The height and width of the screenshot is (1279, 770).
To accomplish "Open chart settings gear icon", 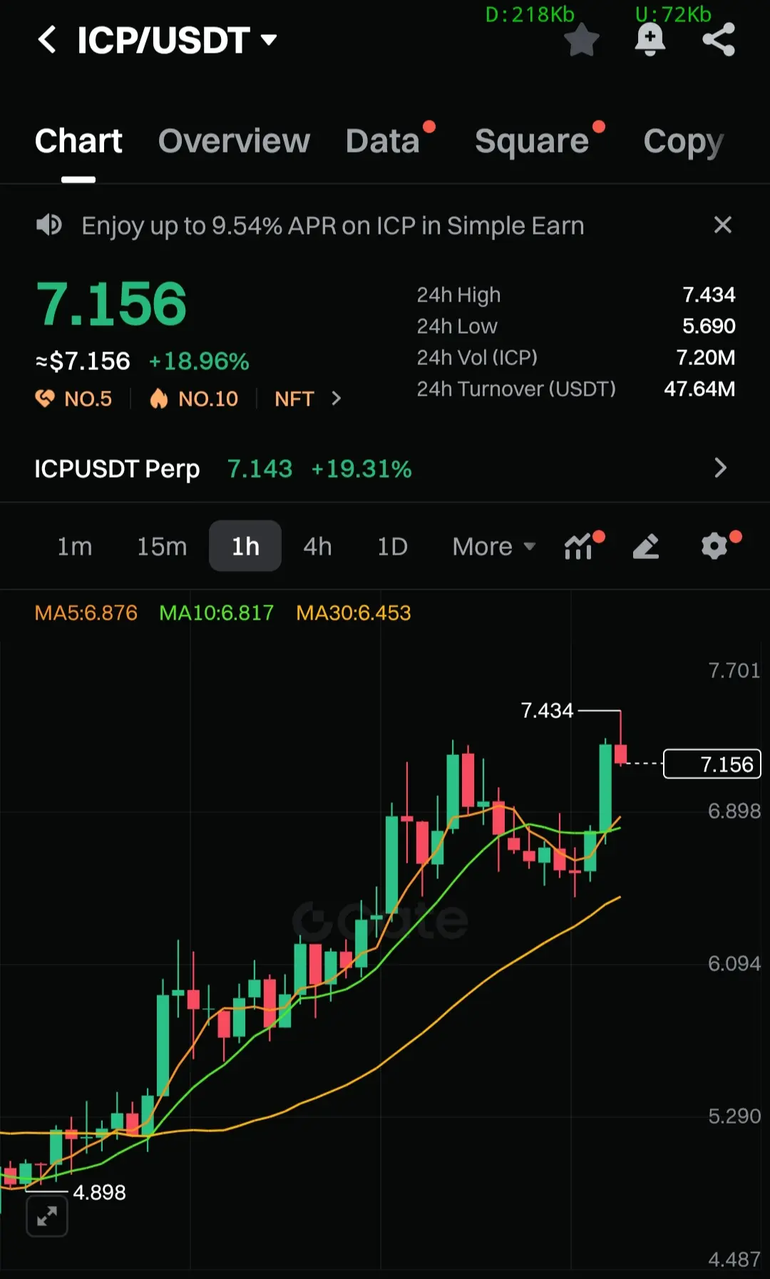I will 714,547.
